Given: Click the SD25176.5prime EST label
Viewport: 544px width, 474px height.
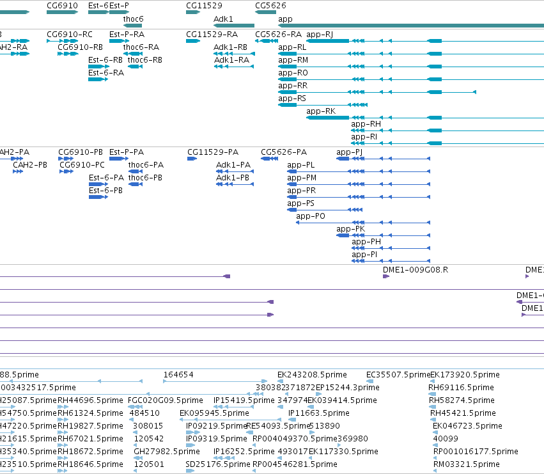Looking at the screenshot, I should tap(218, 464).
